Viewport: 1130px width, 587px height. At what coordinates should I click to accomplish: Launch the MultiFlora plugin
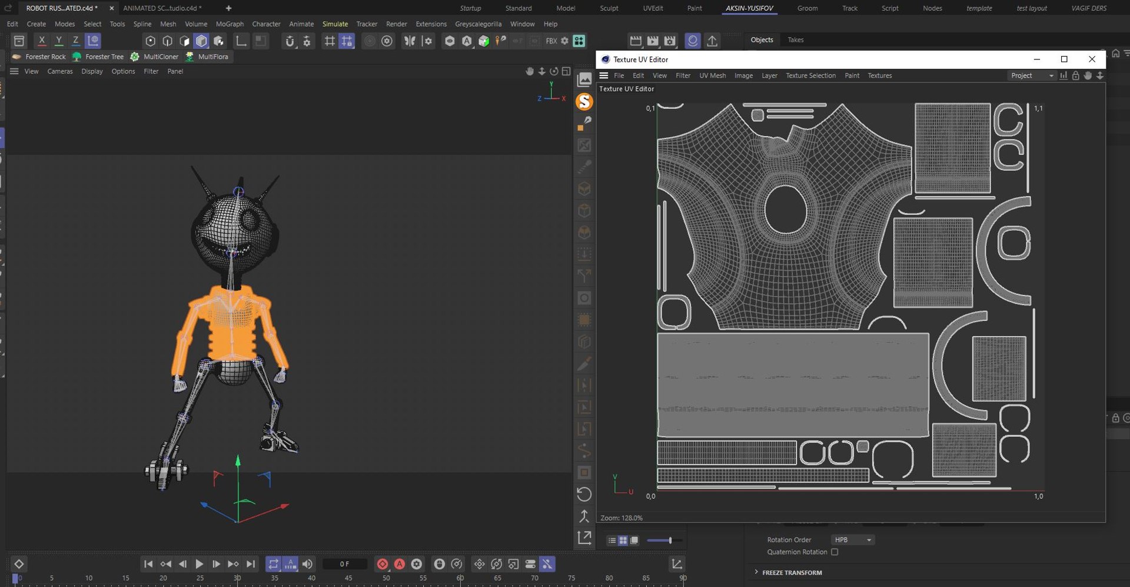[x=207, y=57]
